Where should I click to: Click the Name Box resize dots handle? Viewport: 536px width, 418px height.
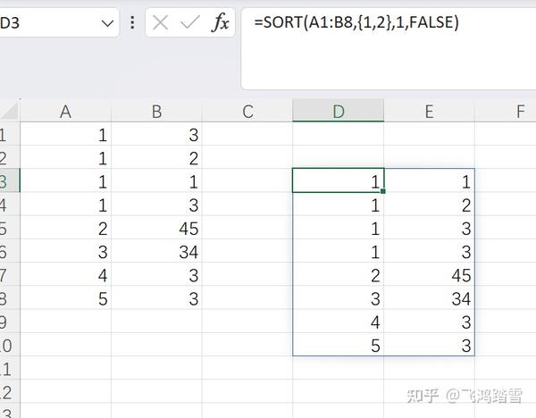tap(133, 23)
